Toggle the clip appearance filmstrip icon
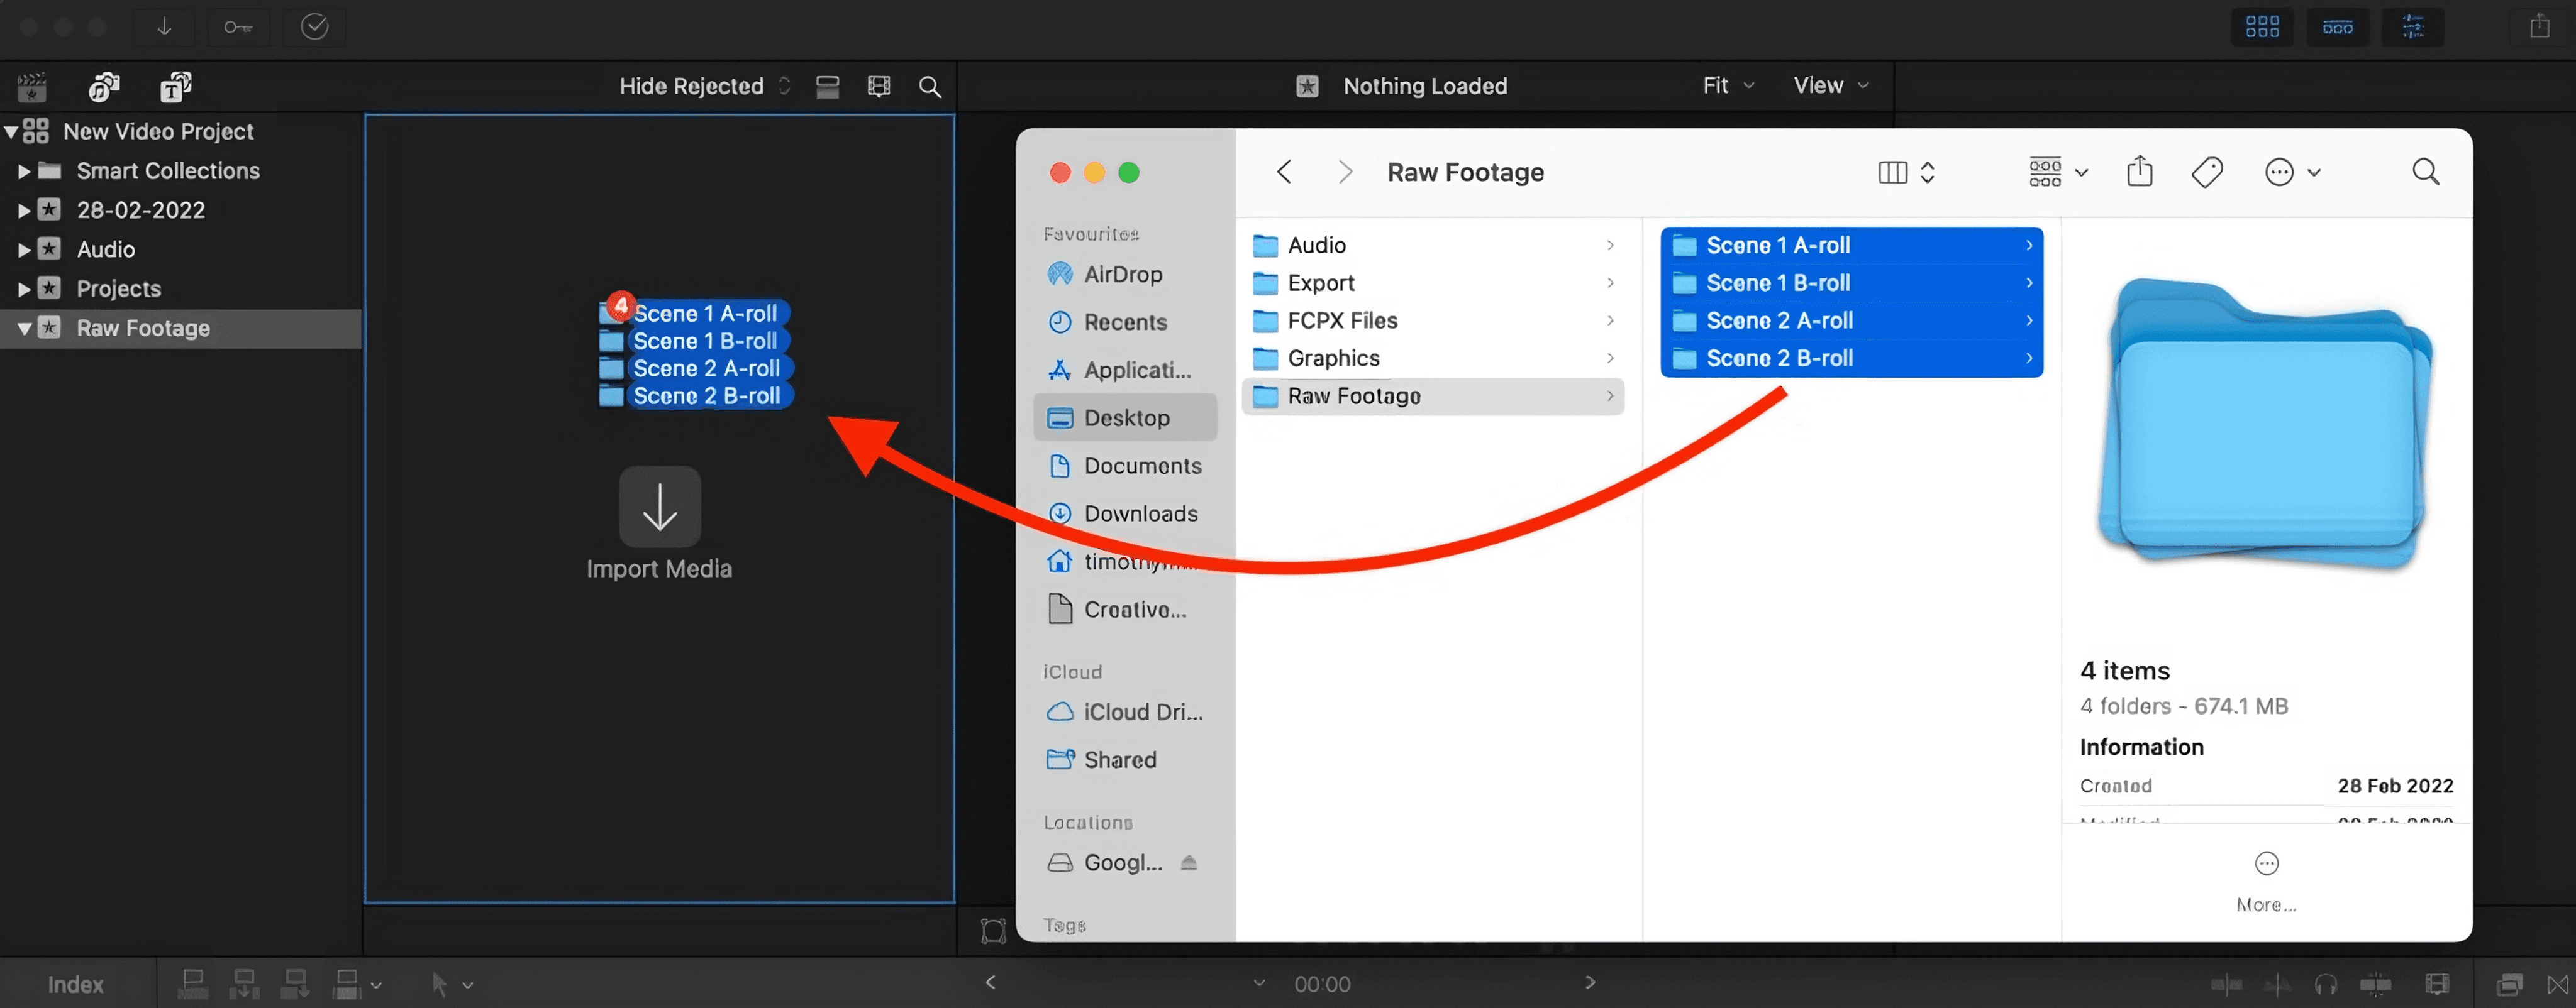 878,87
